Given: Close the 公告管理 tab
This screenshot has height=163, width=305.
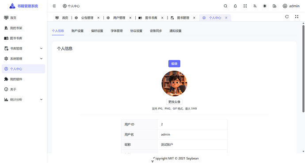Looking at the screenshot, I should point(99,18).
